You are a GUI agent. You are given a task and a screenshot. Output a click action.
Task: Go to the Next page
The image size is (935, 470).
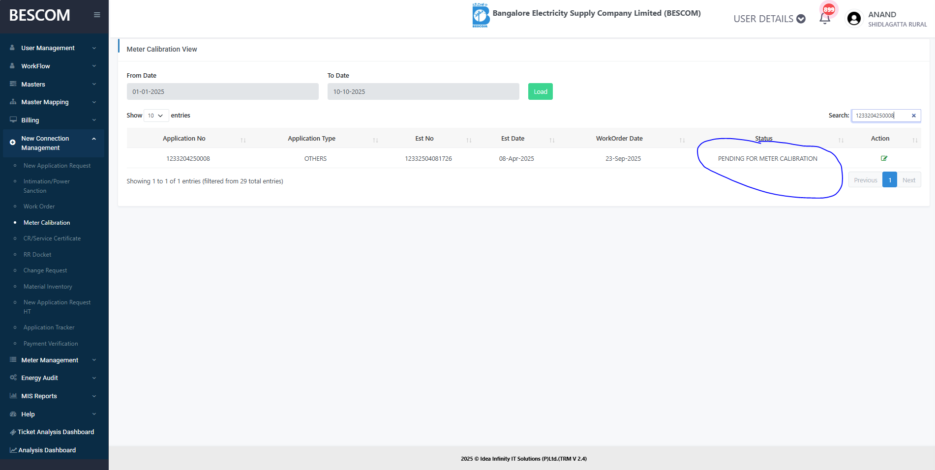tap(908, 180)
